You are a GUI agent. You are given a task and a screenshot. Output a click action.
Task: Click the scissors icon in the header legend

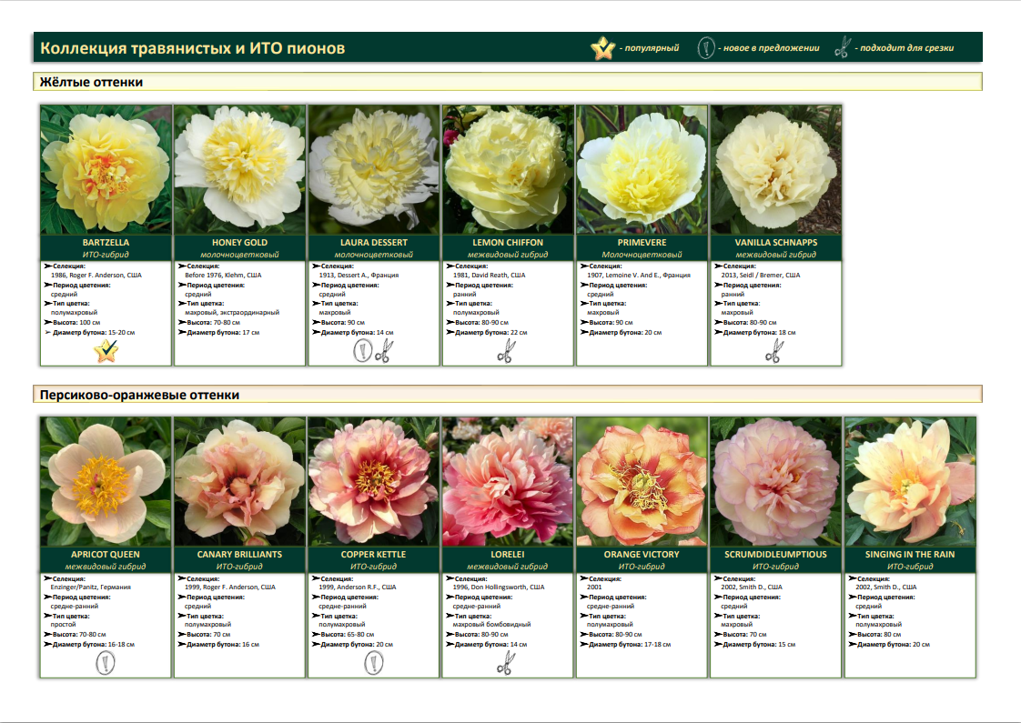click(843, 48)
